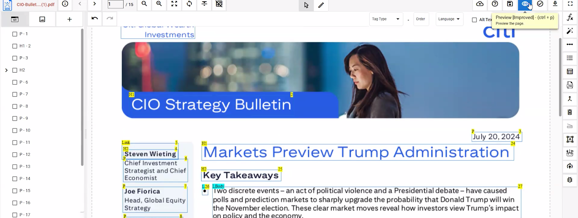Click the TOC document icon
Viewport: 578px width, 218px height.
coord(570,85)
